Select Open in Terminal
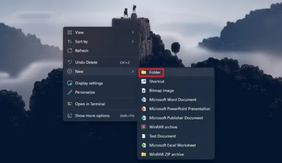282x163 pixels. point(101,104)
